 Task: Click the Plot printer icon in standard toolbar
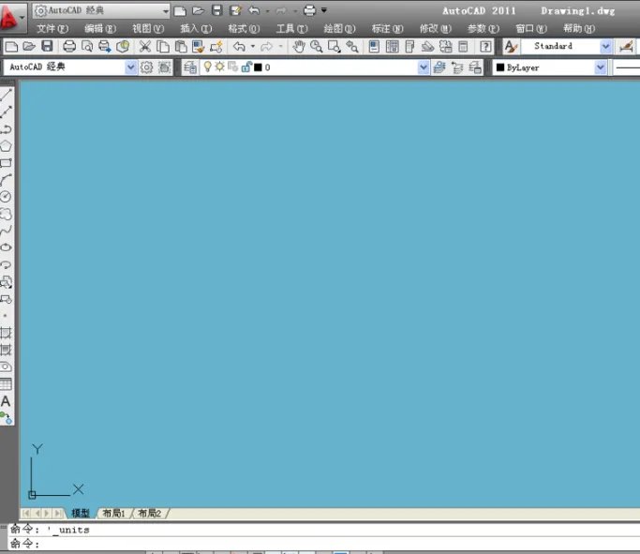[x=68, y=46]
